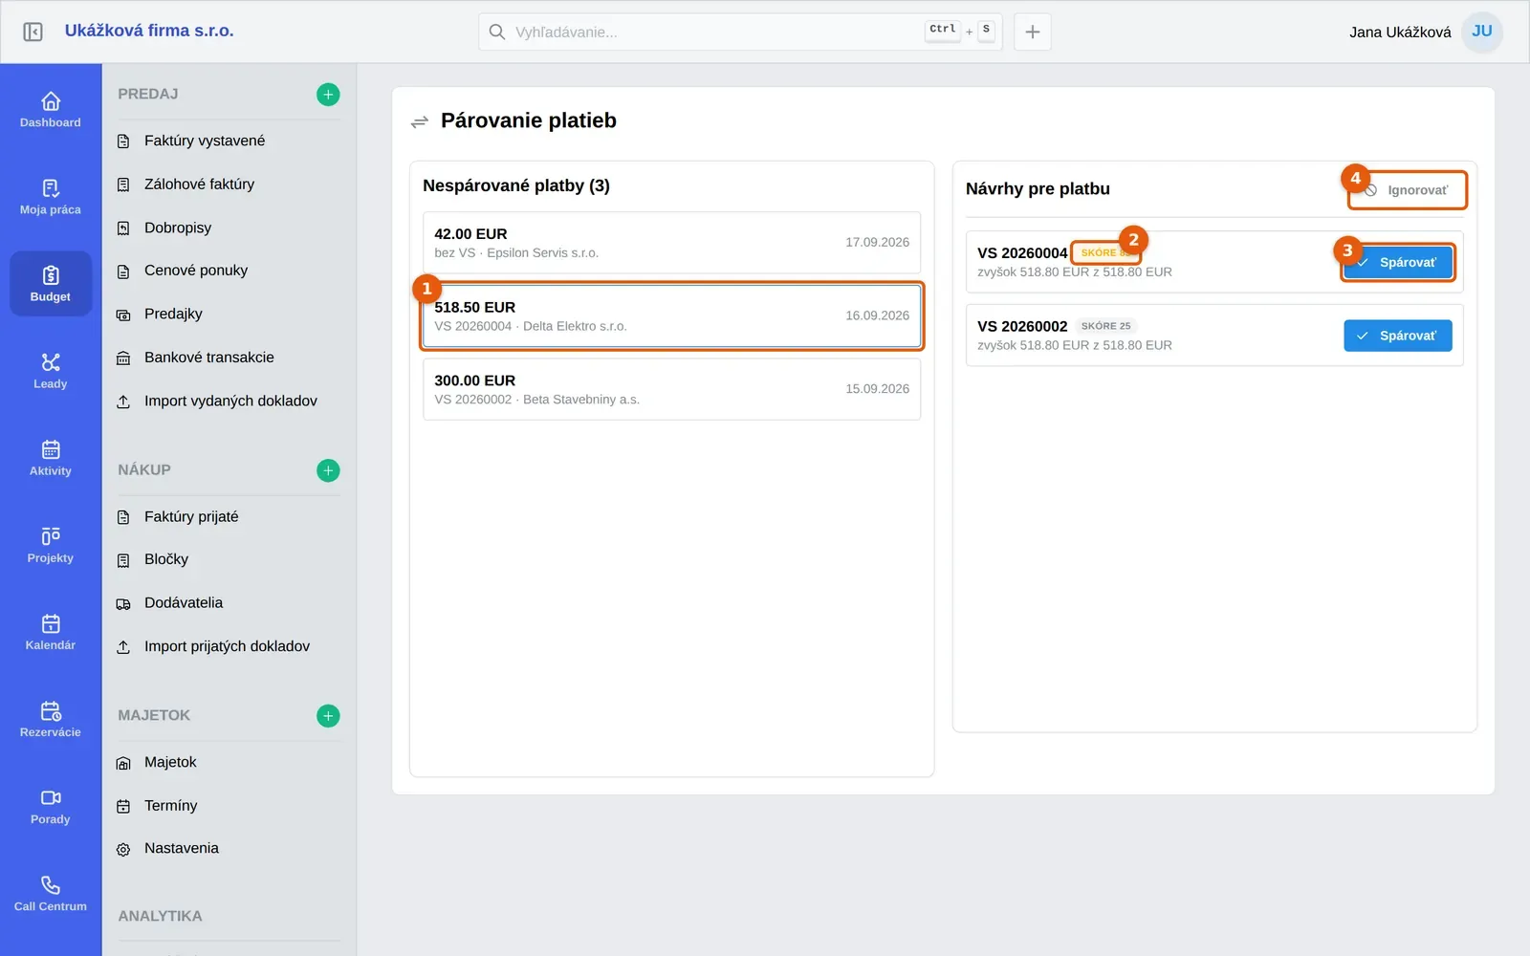
Task: Focus the Vyhľadávanie search field
Action: pyautogui.click(x=740, y=32)
